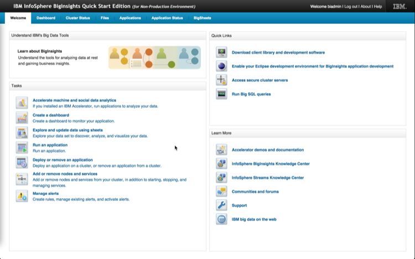The height and width of the screenshot is (259, 415).
Task: Click IBM big data on the web link
Action: pyautogui.click(x=254, y=219)
